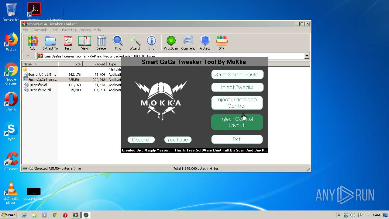Click the Opera desktop icon

(x=11, y=102)
